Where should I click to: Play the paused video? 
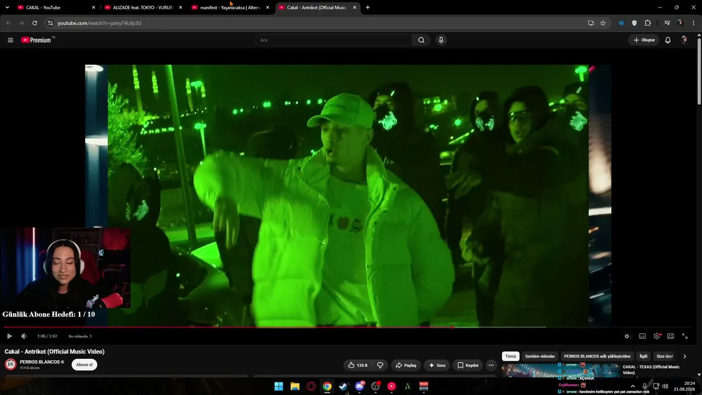[x=9, y=336]
